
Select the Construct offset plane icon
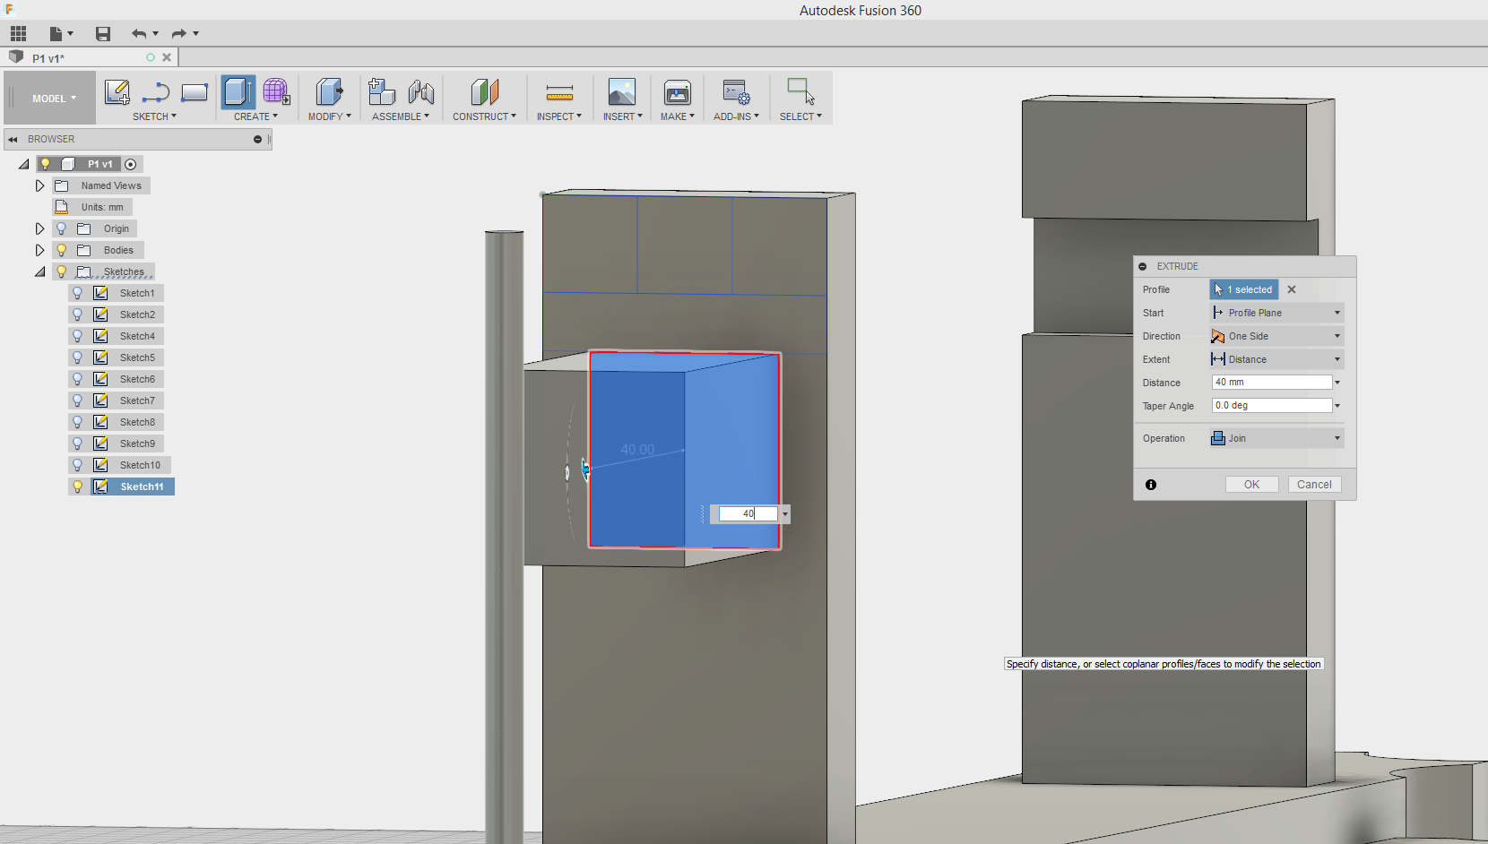coord(484,92)
